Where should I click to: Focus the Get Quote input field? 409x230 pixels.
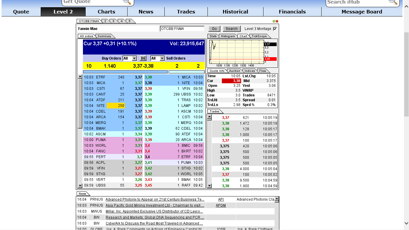pyautogui.click(x=93, y=2)
